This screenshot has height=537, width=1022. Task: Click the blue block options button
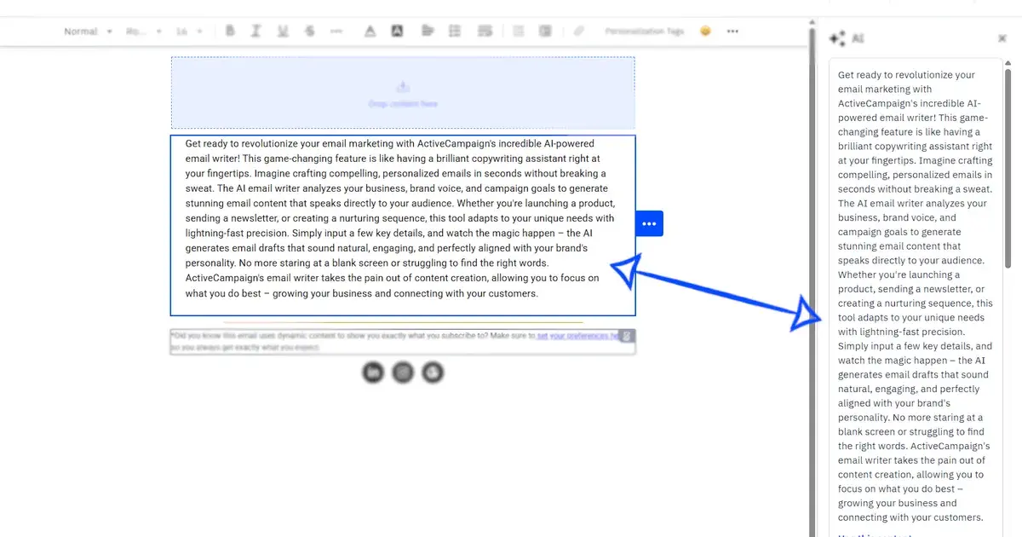pyautogui.click(x=649, y=223)
